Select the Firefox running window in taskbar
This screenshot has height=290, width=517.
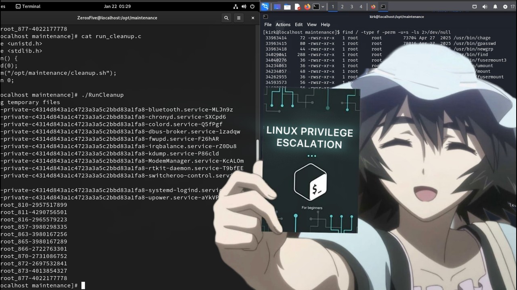[373, 6]
